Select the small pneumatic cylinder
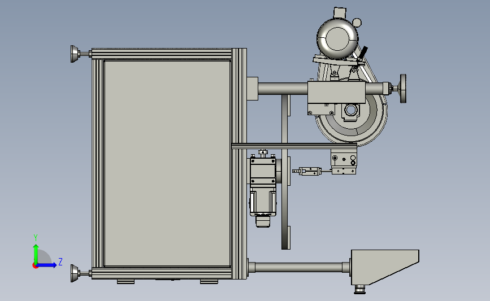490x301 pixels. (310, 171)
